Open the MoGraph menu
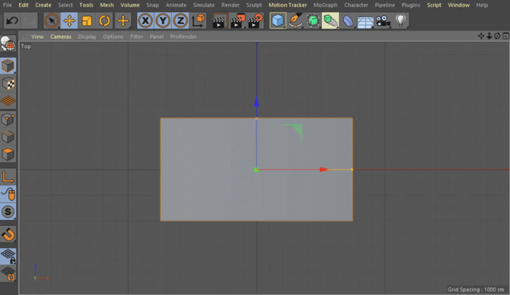The height and width of the screenshot is (295, 510). click(325, 5)
